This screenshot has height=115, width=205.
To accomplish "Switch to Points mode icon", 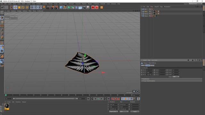I will (2, 30).
